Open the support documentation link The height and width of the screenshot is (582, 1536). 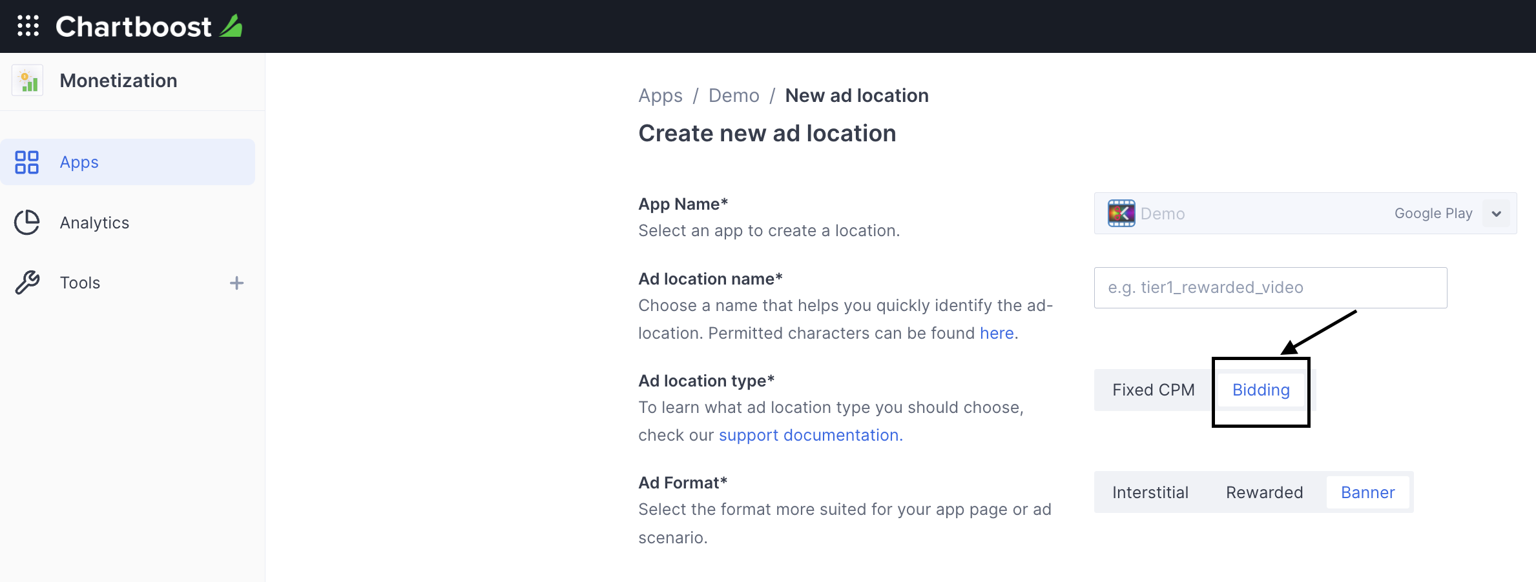pyautogui.click(x=810, y=436)
